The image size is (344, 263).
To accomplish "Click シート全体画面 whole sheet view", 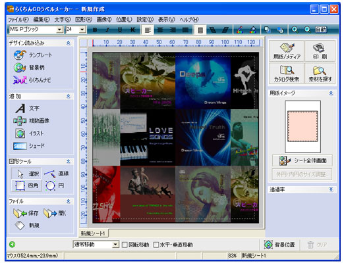I will click(302, 160).
